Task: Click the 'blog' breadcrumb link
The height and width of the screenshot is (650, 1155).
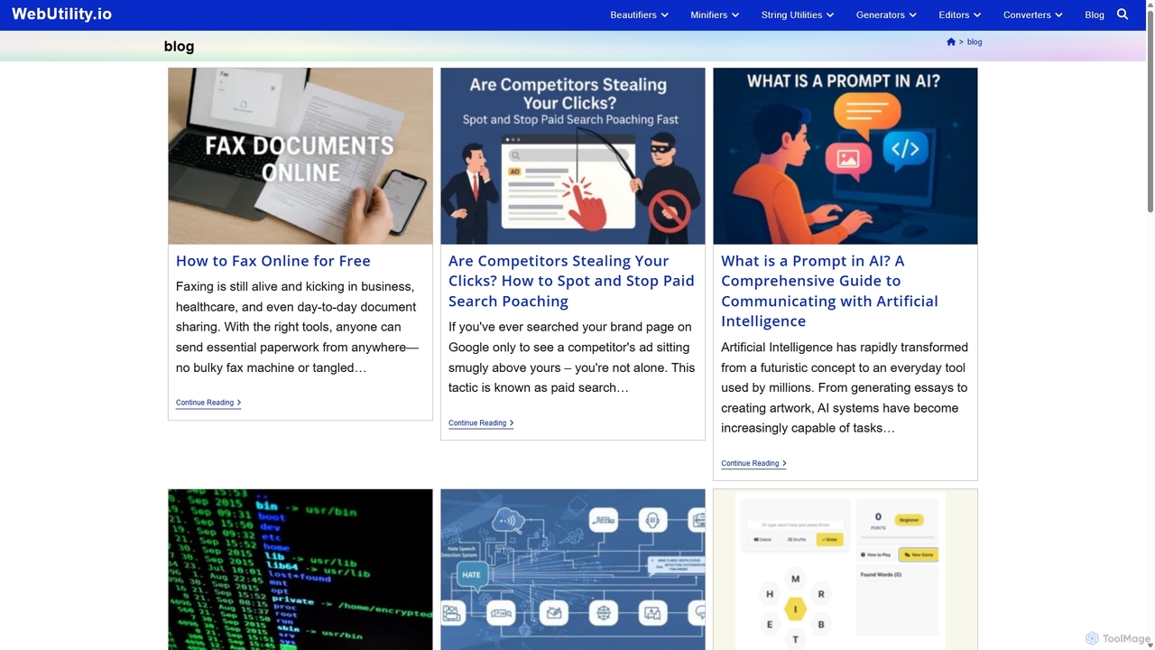Action: coord(975,42)
